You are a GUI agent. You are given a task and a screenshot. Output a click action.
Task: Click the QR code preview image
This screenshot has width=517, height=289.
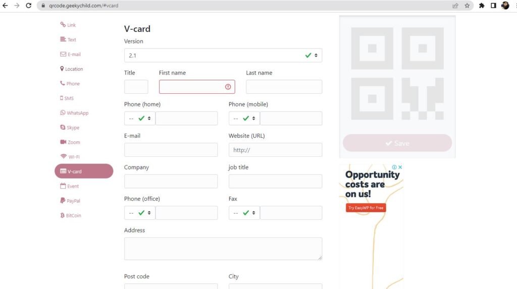[x=397, y=74]
